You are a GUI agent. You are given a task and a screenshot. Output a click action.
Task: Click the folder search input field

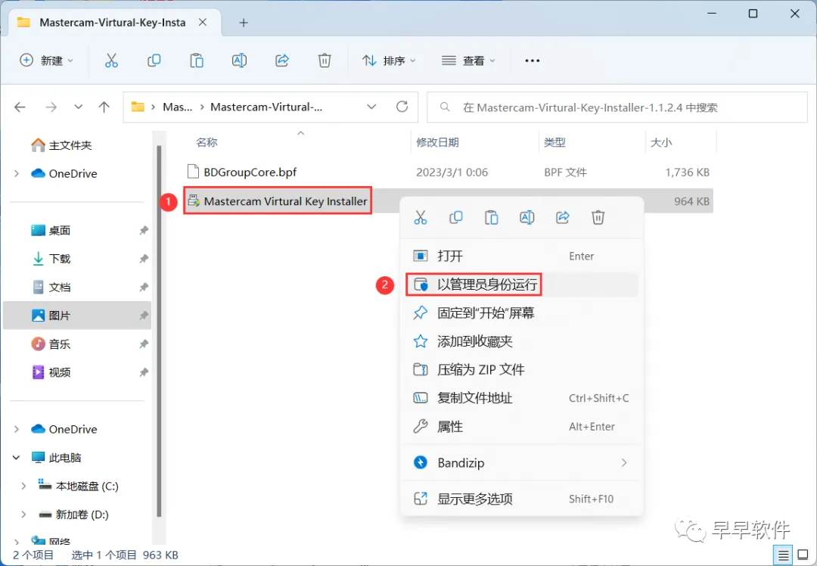click(x=617, y=107)
